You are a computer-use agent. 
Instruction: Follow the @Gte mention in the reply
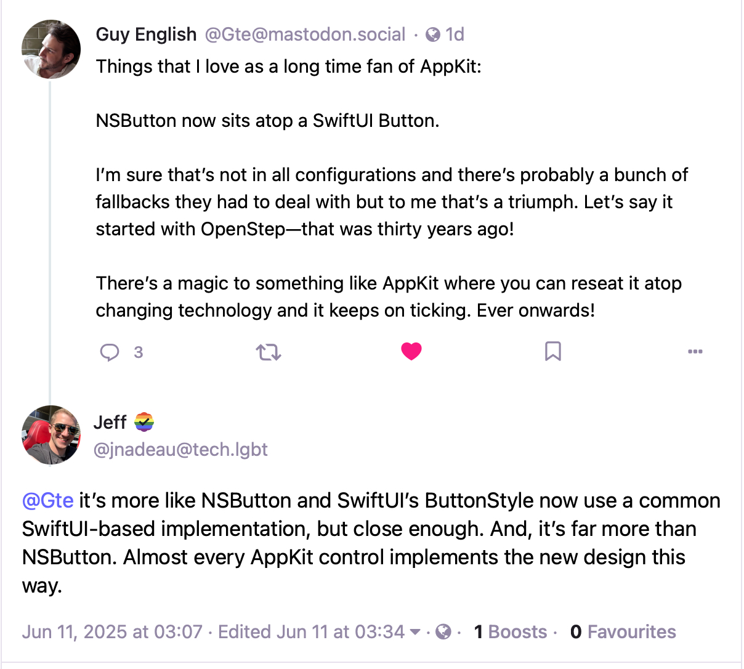click(48, 500)
